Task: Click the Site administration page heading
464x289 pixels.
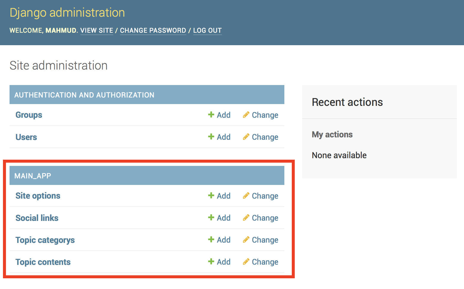Action: (x=59, y=65)
